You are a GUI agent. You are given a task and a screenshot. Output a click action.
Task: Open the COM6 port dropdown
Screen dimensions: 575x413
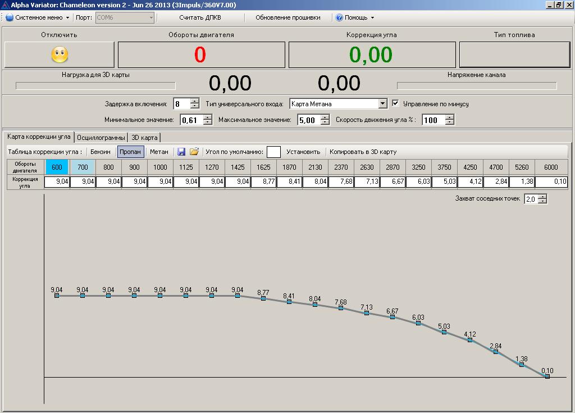pos(151,17)
